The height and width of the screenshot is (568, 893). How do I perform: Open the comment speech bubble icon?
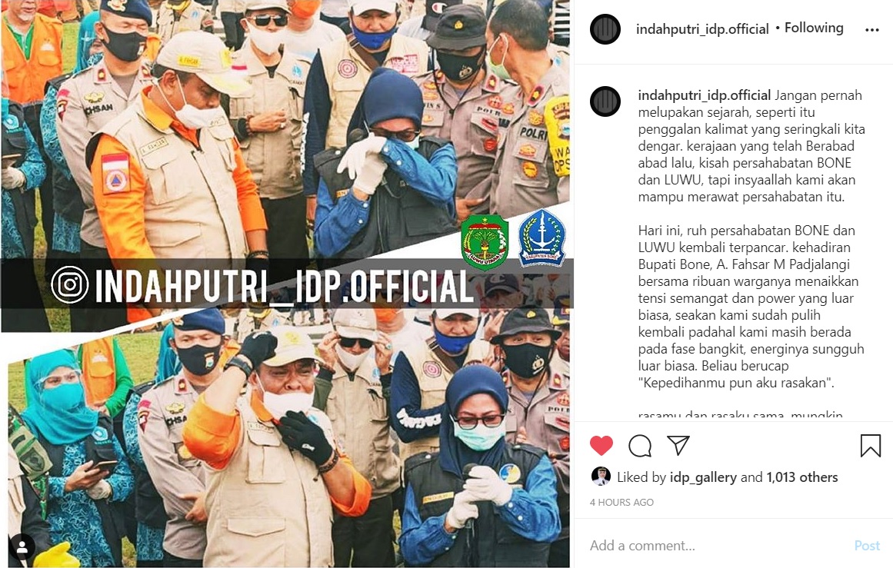click(x=640, y=447)
